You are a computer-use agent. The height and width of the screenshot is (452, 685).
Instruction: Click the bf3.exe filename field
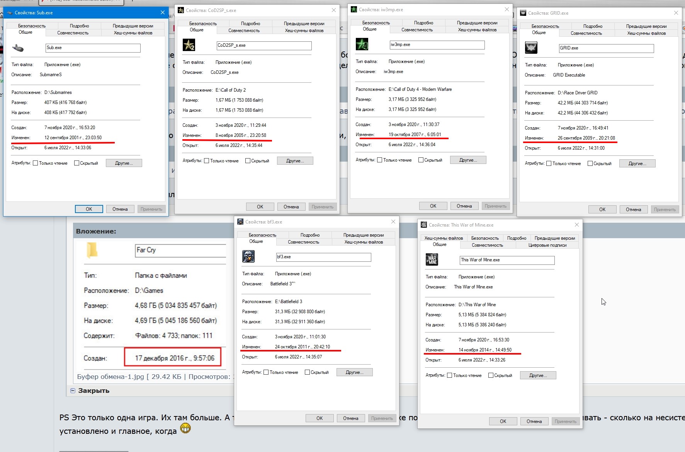click(x=324, y=257)
